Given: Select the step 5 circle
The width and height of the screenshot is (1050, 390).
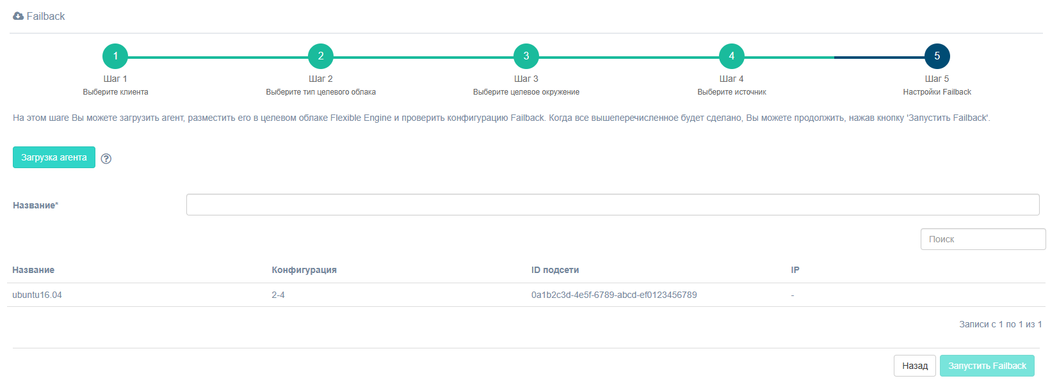Looking at the screenshot, I should click(937, 56).
